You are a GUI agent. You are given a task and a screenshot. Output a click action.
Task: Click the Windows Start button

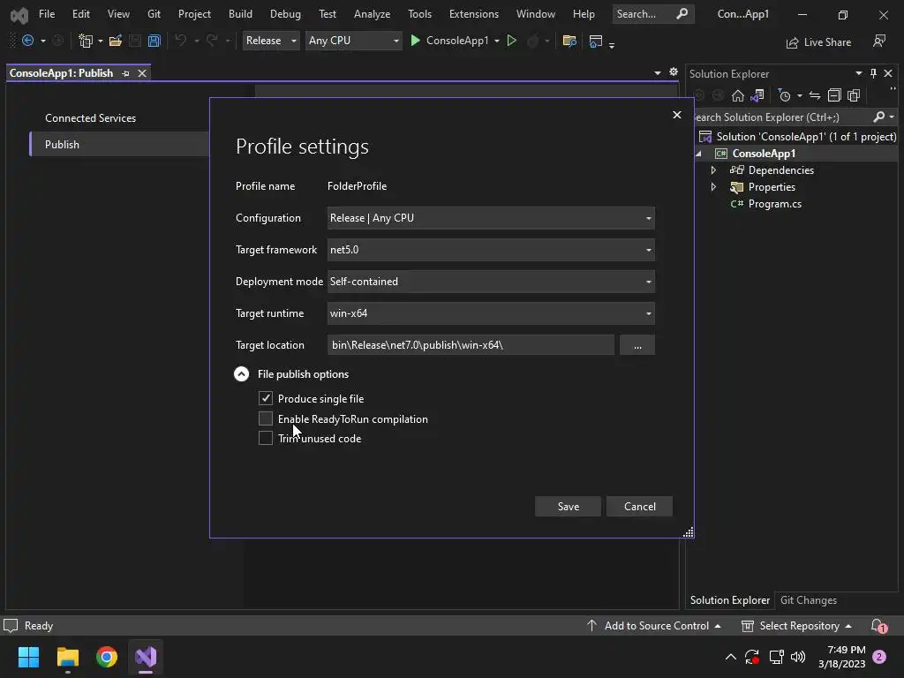click(28, 657)
